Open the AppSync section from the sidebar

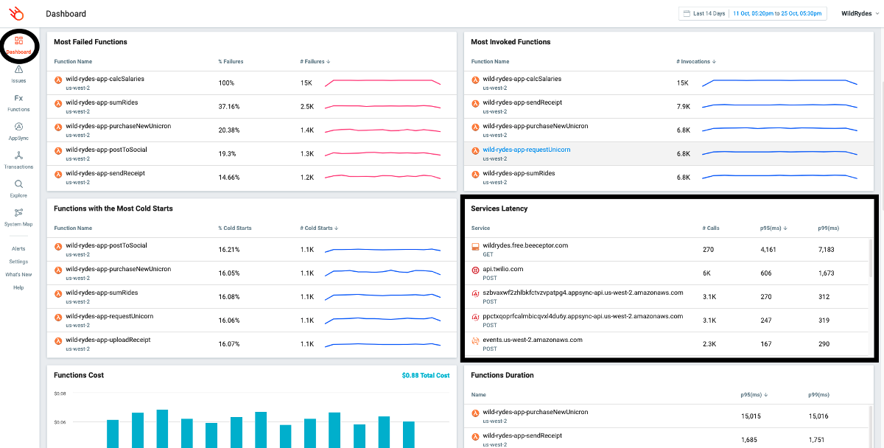coord(18,131)
